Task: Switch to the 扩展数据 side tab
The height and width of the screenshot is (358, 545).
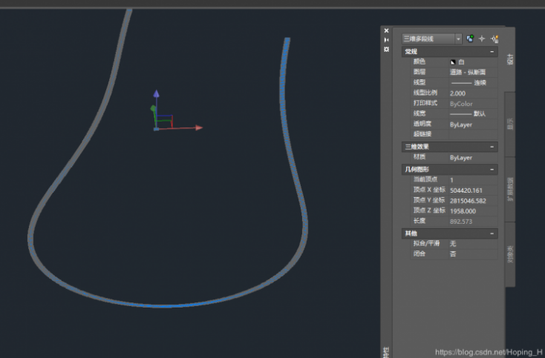Action: 510,190
